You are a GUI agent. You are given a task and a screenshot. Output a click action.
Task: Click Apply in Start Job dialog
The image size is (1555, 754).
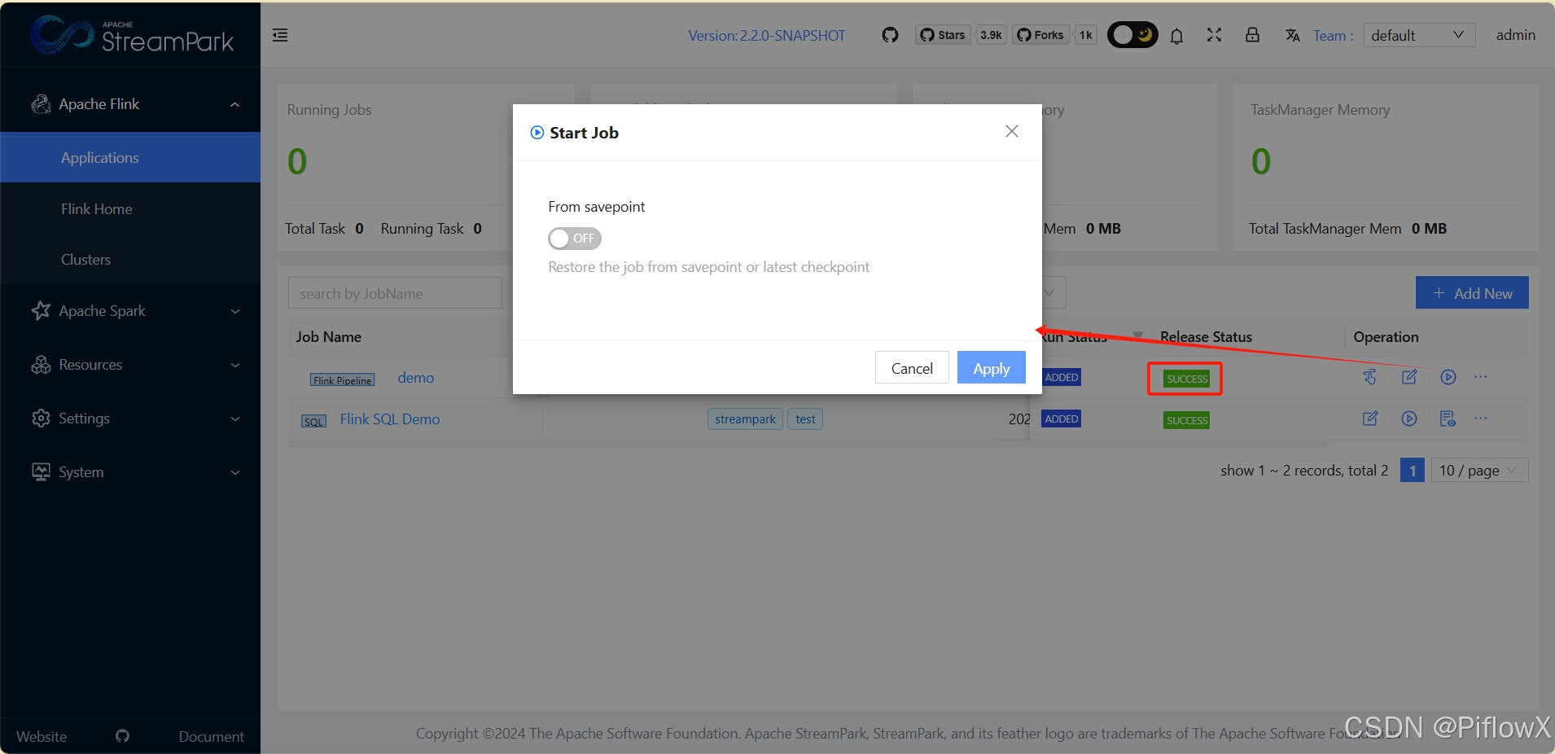(991, 368)
